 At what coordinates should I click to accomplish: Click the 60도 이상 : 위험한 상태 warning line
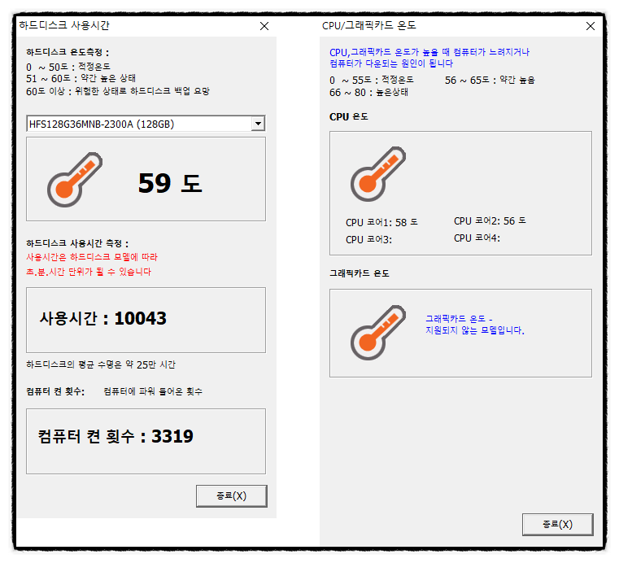(118, 91)
